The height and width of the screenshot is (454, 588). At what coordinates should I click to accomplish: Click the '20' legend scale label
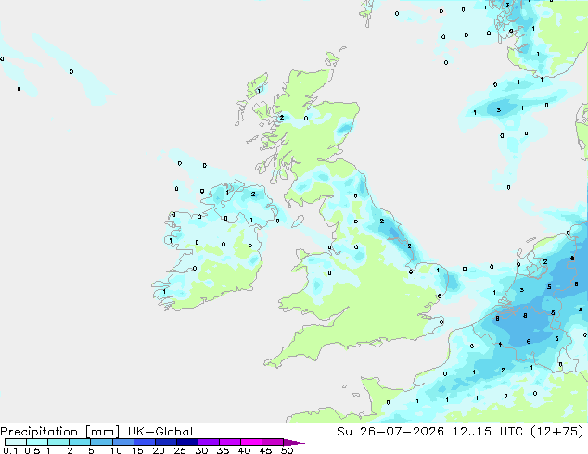[159, 450]
